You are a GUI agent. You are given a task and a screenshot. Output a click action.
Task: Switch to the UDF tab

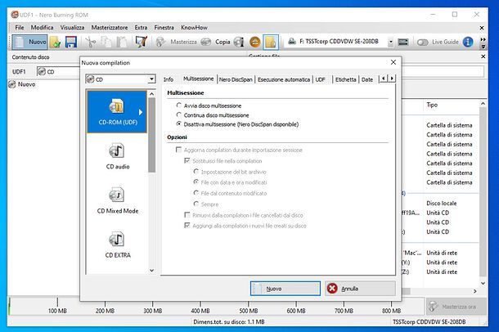pyautogui.click(x=320, y=79)
